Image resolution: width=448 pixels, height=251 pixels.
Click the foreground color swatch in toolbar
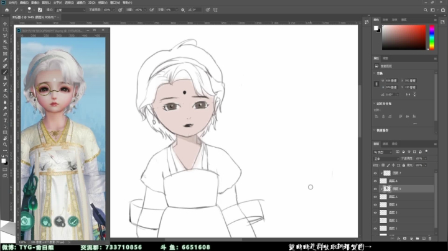[x=4, y=161]
